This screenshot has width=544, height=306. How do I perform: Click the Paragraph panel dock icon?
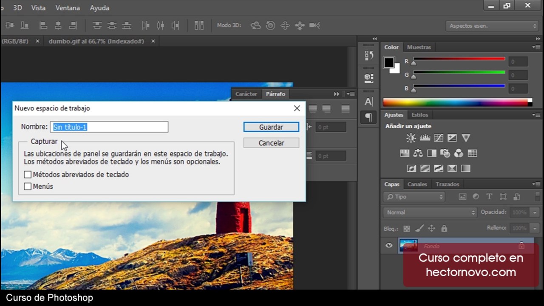(369, 117)
